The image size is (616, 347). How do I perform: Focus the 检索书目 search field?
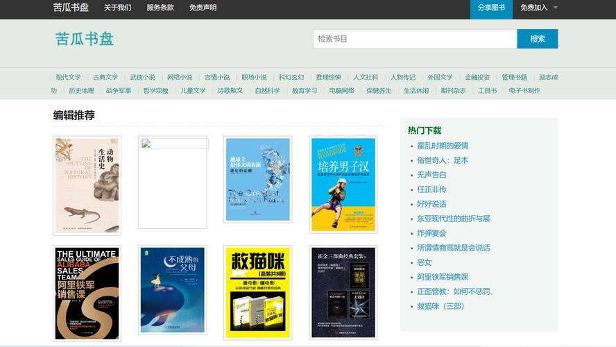(416, 39)
